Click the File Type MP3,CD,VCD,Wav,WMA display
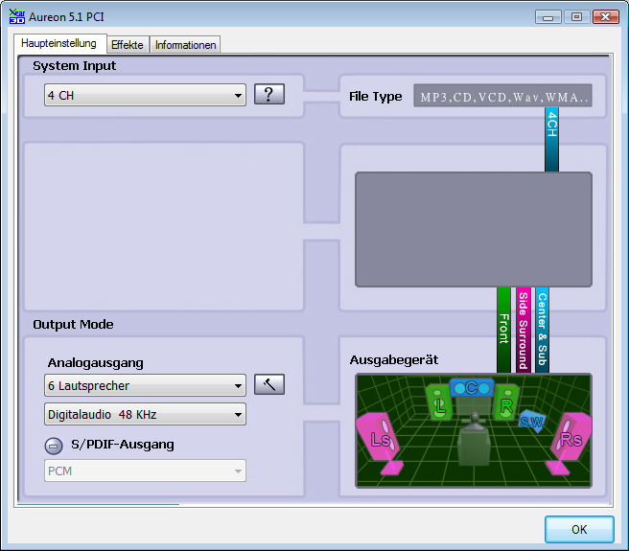This screenshot has width=629, height=551. (x=502, y=96)
